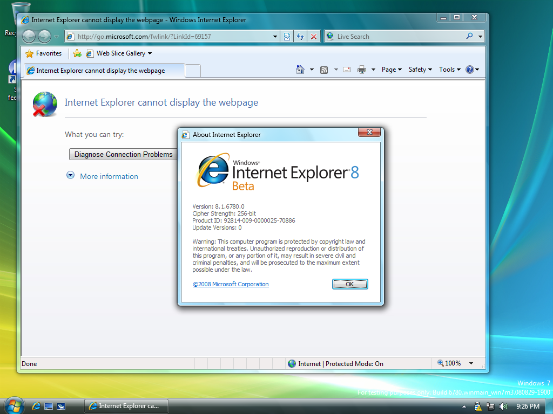Open the Page menu

click(x=392, y=70)
